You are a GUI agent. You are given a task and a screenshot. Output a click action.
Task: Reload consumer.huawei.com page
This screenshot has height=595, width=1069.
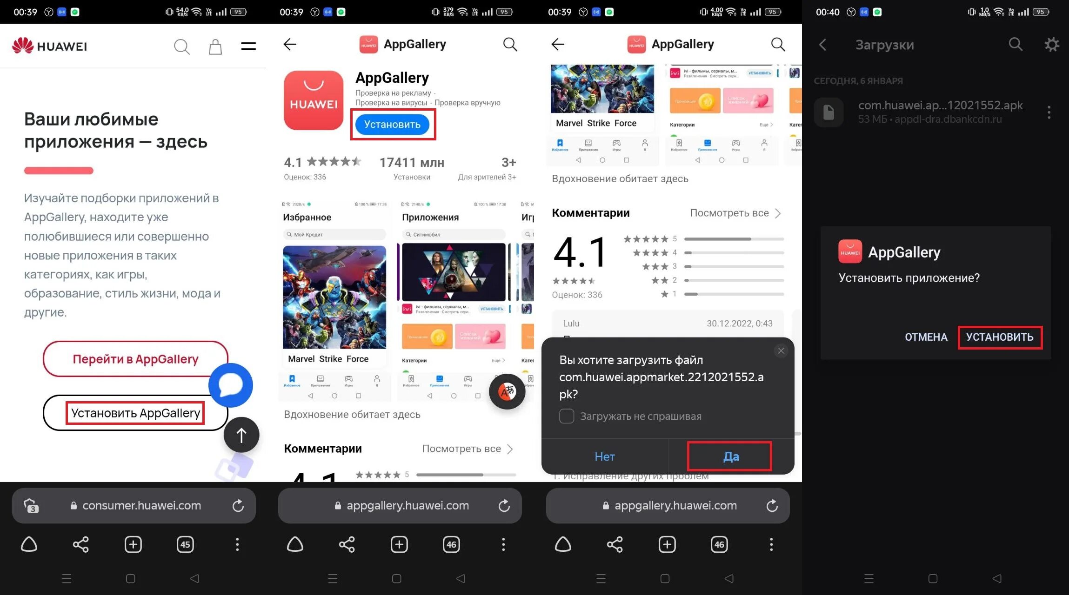click(x=238, y=506)
